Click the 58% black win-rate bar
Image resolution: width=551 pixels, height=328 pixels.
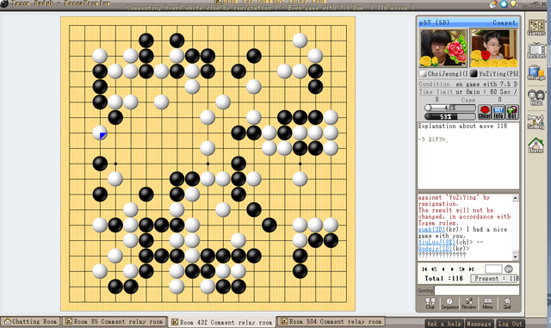click(x=449, y=116)
